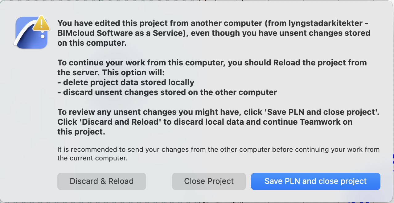Click 'on this computer.' line ending first paragraph
This screenshot has width=394, height=203.
point(92,43)
